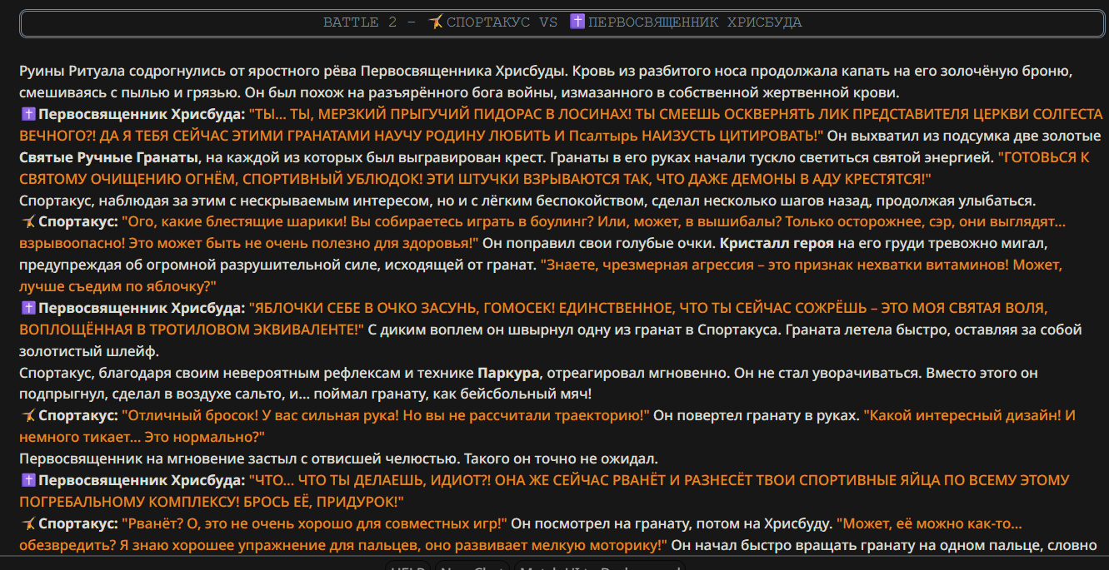The height and width of the screenshot is (570, 1109).
Task: Select speaker name "Спортакус:" before "Рванёт?"
Action: (x=78, y=523)
